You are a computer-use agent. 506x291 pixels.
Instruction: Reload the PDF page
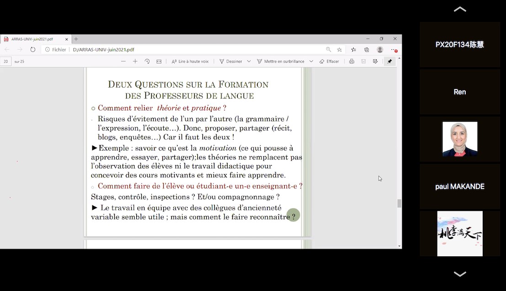[33, 50]
